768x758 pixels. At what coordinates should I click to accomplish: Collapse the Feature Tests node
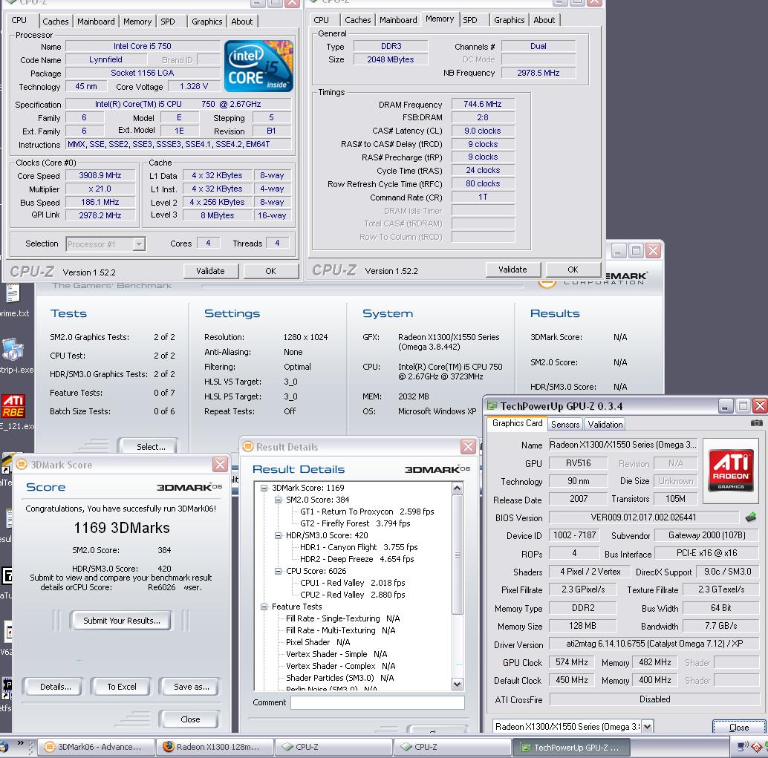coord(264,607)
